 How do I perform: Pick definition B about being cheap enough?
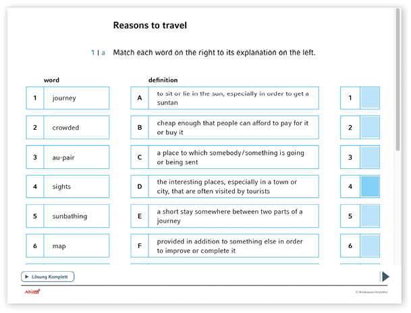point(225,128)
